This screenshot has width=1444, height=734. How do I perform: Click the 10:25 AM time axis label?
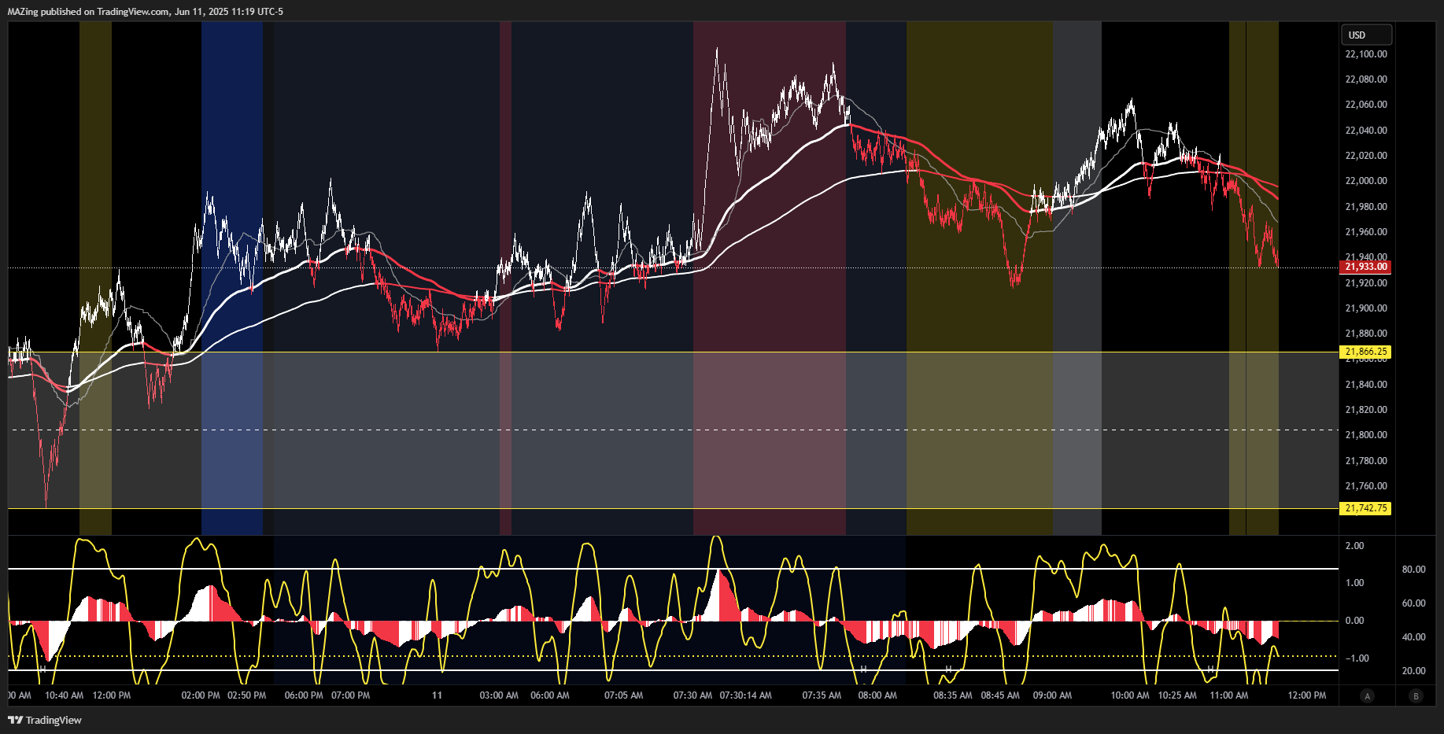tap(1177, 695)
